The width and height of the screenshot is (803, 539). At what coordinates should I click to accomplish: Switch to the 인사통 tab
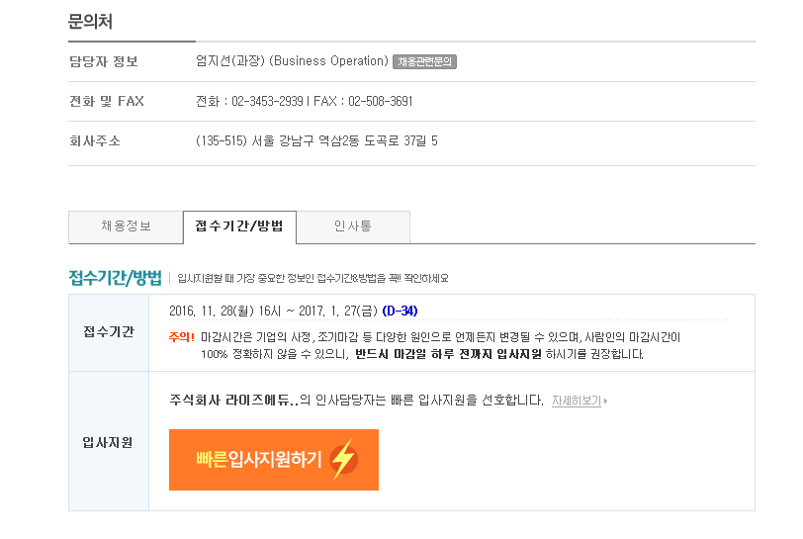tap(353, 227)
